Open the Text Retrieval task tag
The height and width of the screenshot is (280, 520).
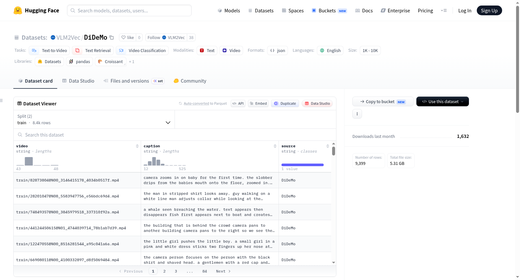coord(93,50)
